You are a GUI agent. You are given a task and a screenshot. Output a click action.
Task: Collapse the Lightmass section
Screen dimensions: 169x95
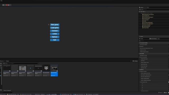point(139,70)
